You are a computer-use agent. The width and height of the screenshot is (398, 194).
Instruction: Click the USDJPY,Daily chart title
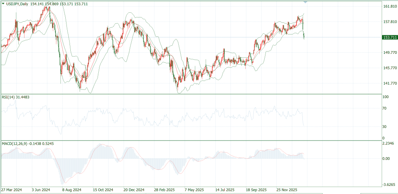tap(17, 4)
